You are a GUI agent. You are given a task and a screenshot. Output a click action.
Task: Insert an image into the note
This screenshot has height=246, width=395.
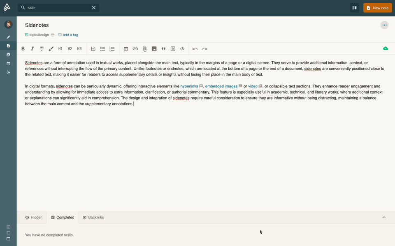pos(154,48)
